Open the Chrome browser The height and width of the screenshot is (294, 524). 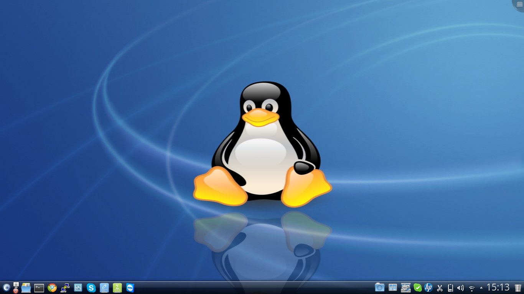52,288
